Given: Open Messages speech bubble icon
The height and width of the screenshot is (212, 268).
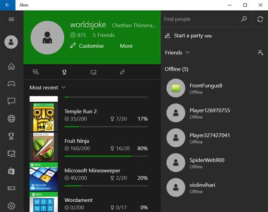Looking at the screenshot, I should point(12,101).
